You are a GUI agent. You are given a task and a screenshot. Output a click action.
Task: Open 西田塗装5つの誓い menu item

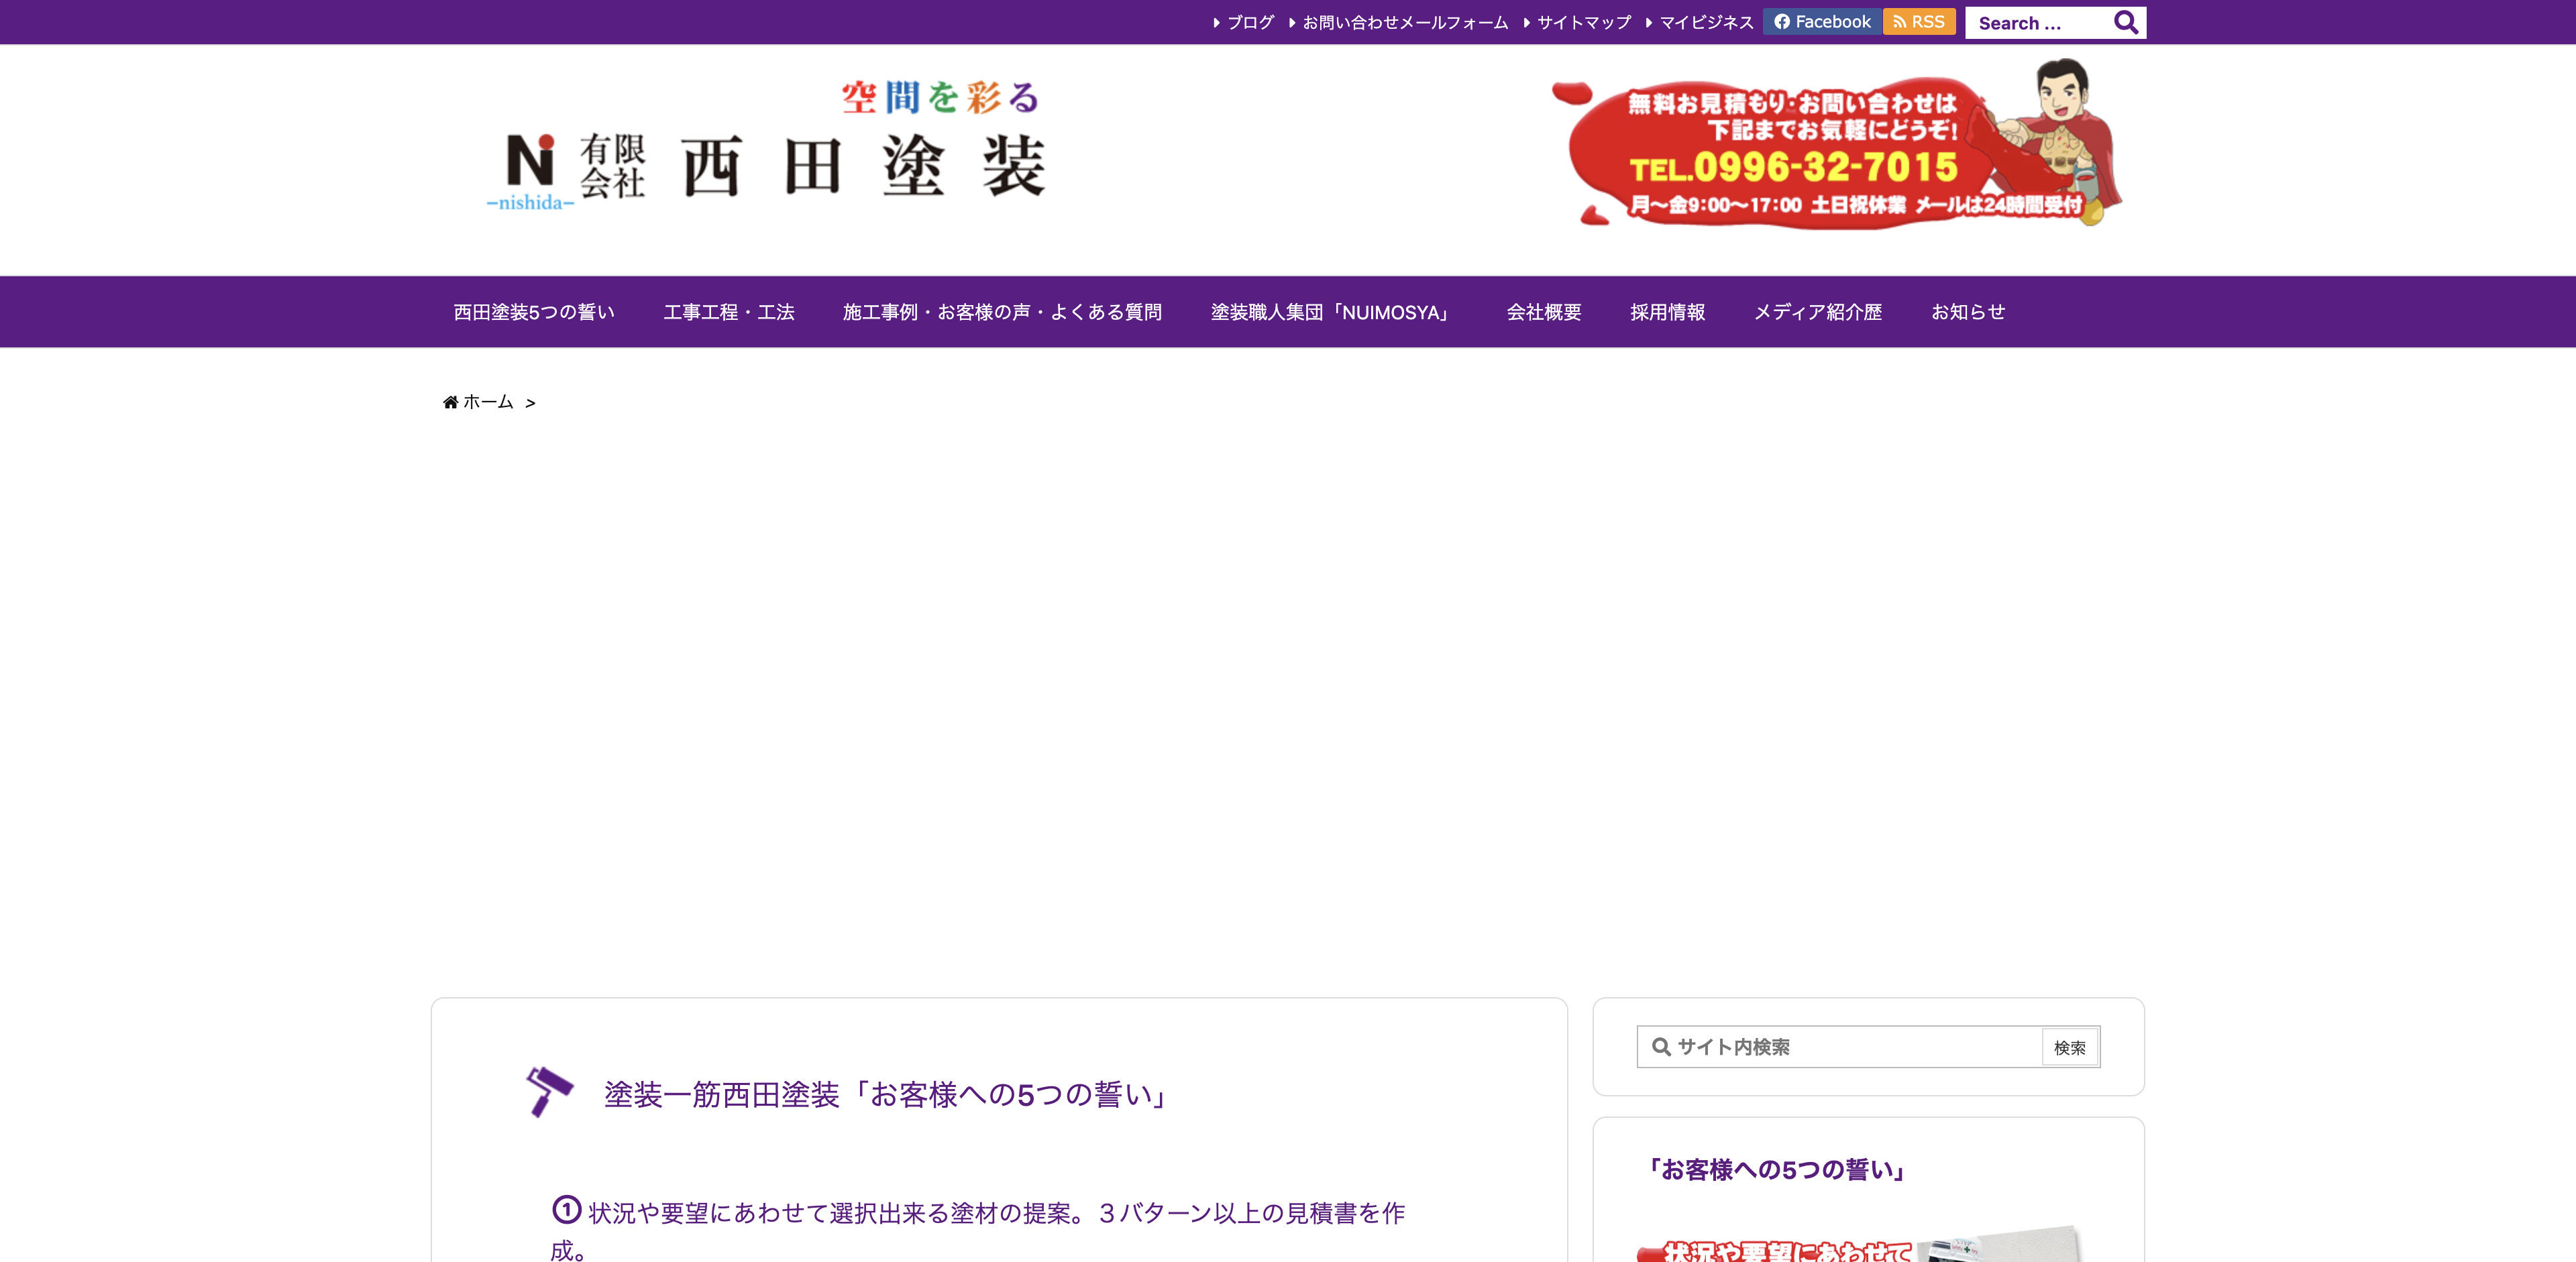[x=534, y=312]
